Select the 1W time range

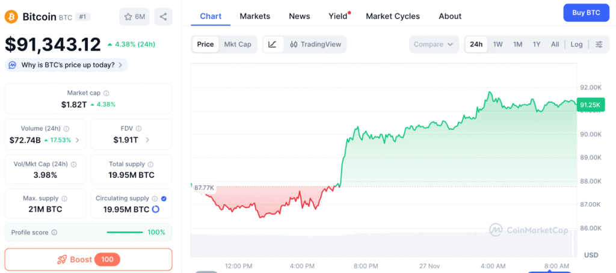point(498,44)
